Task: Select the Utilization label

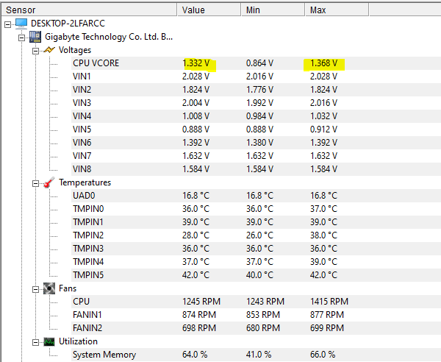Action: click(78, 341)
